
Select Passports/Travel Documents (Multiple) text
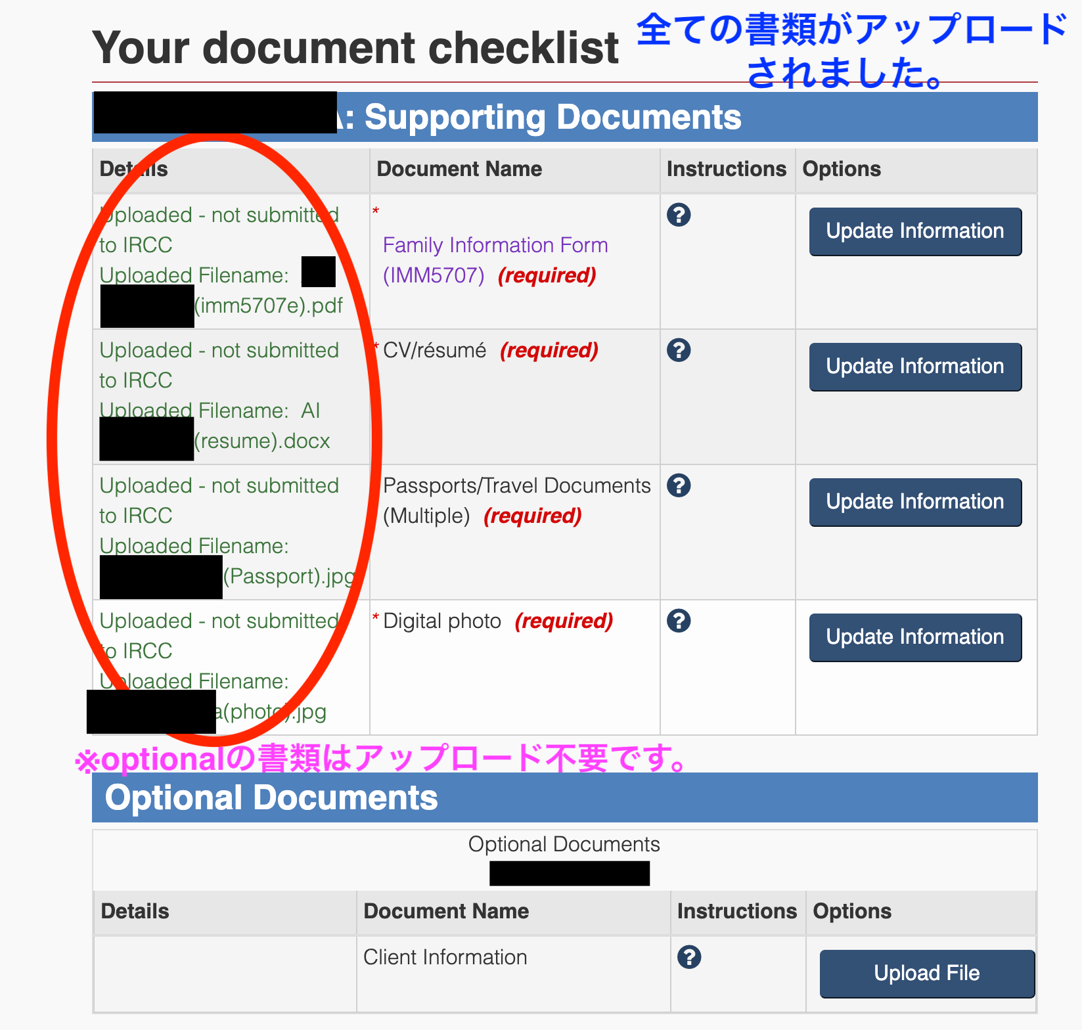(516, 501)
